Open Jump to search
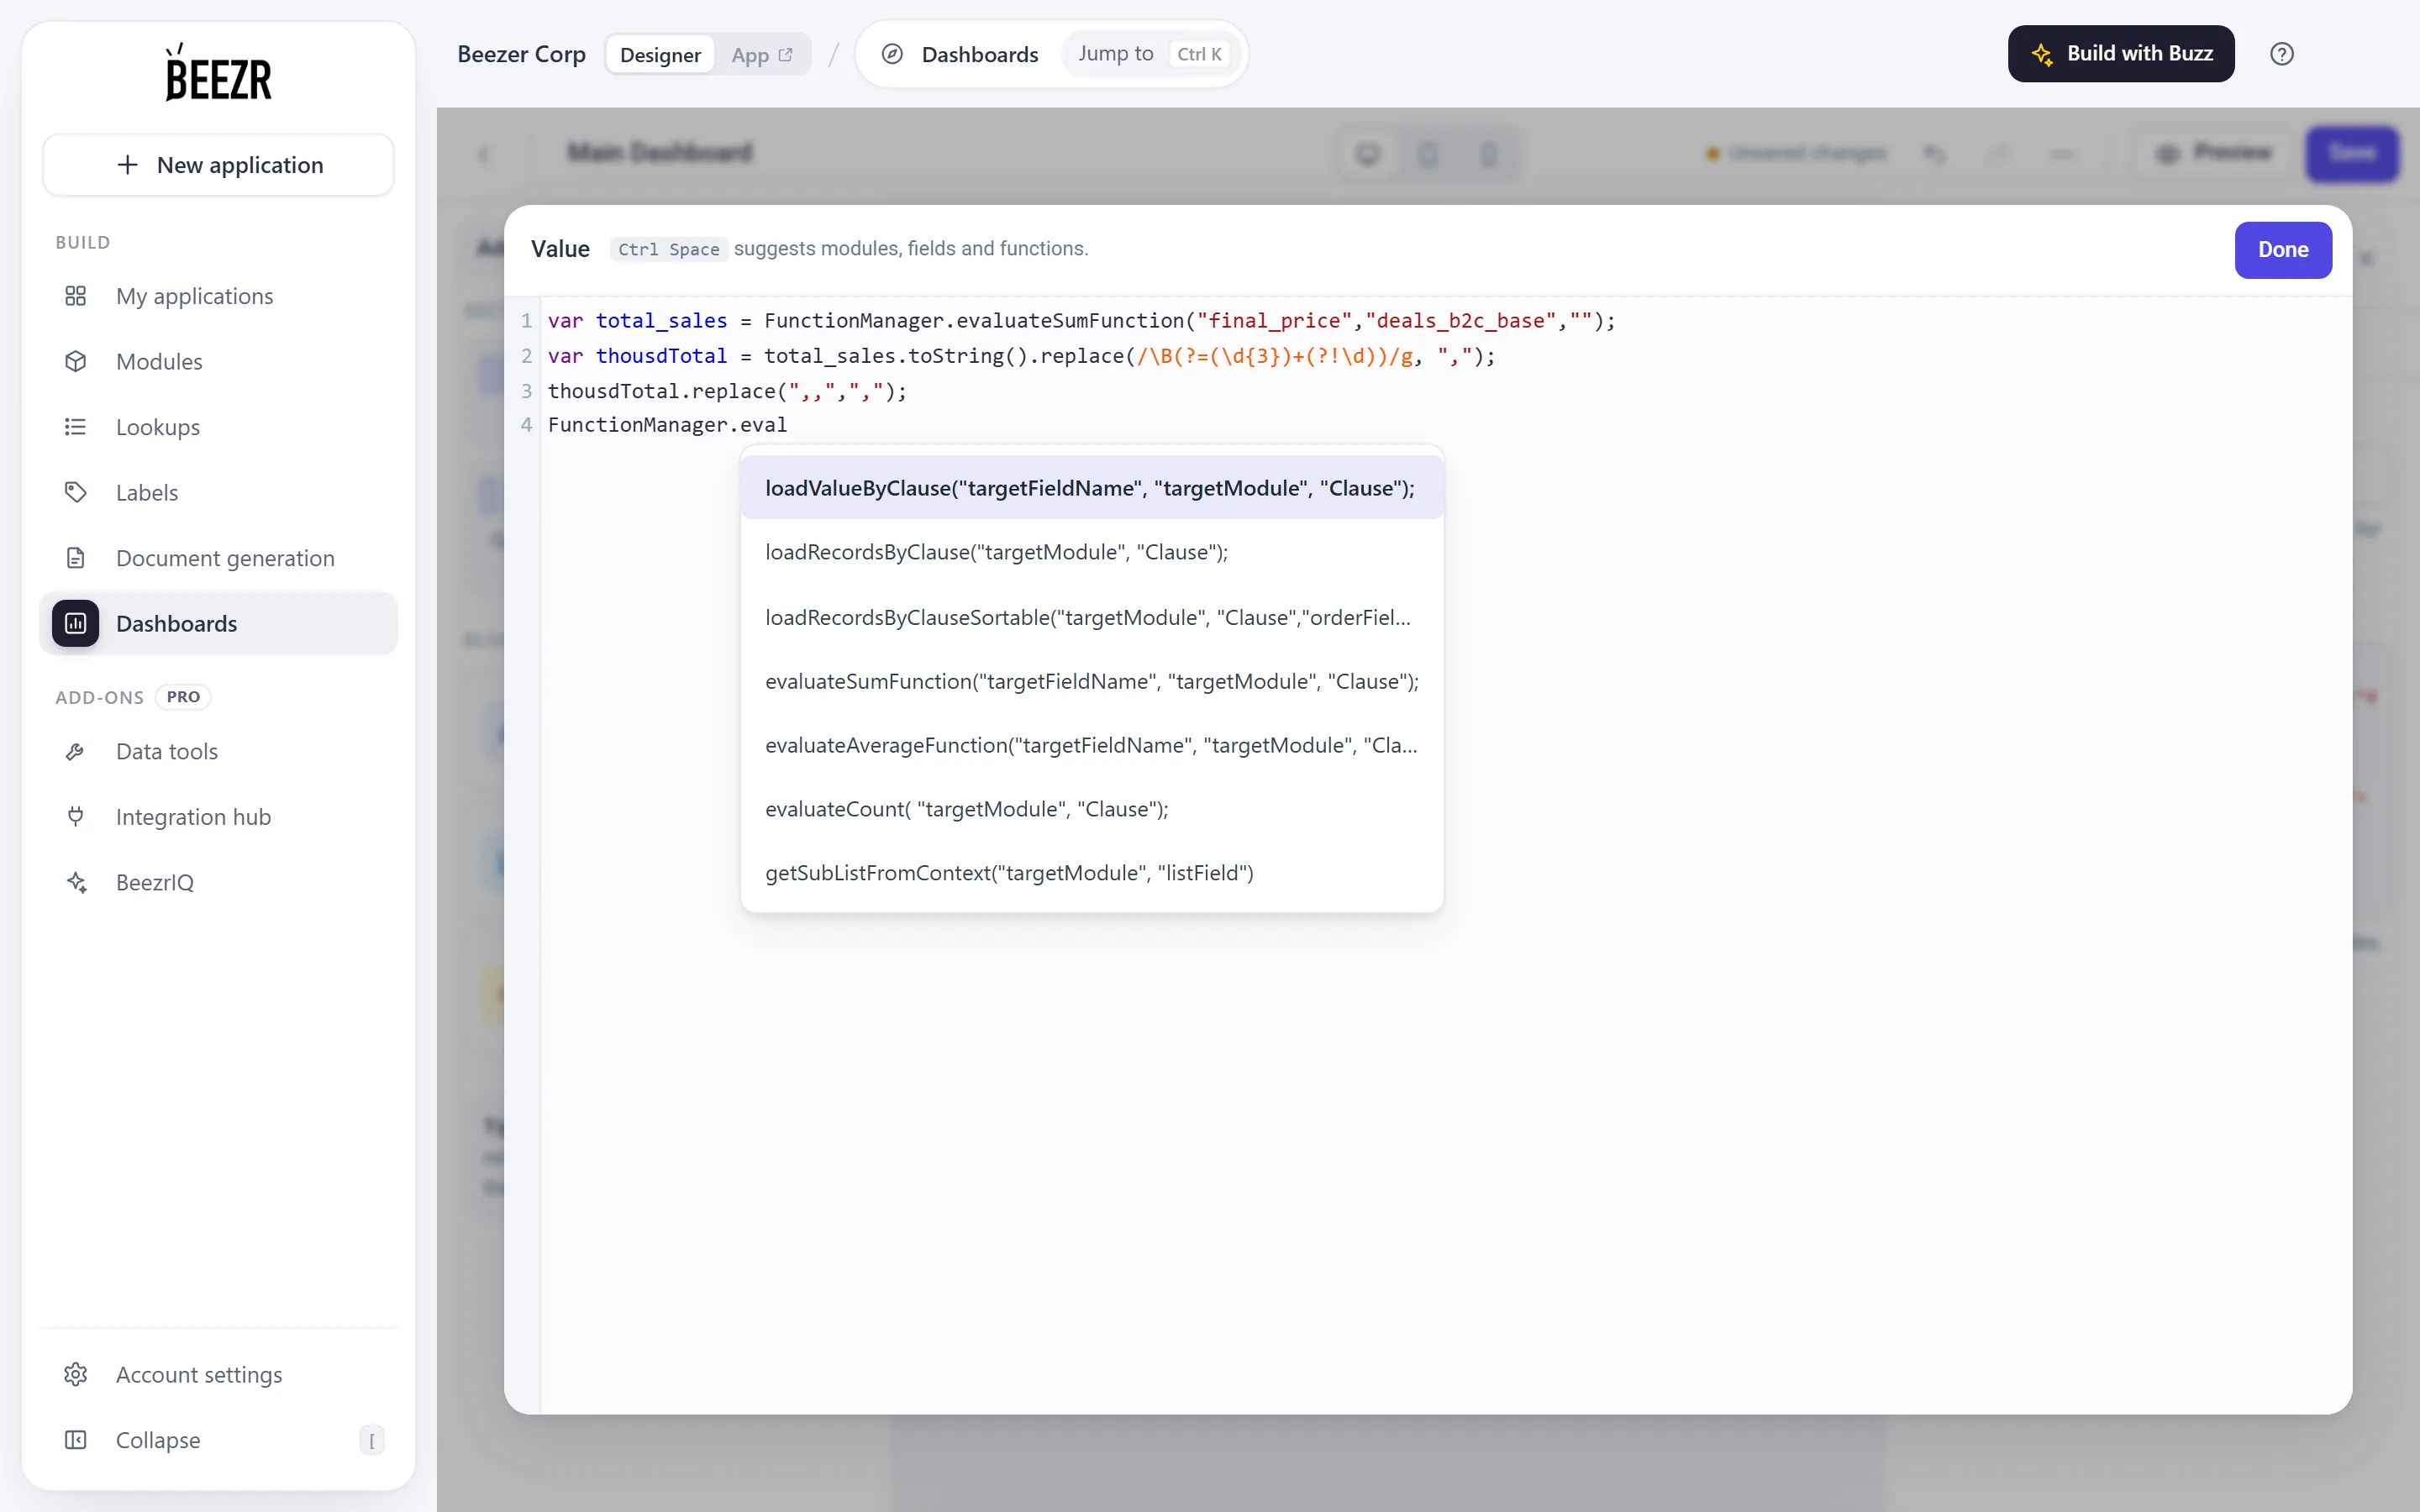The width and height of the screenshot is (2420, 1512). (1153, 54)
